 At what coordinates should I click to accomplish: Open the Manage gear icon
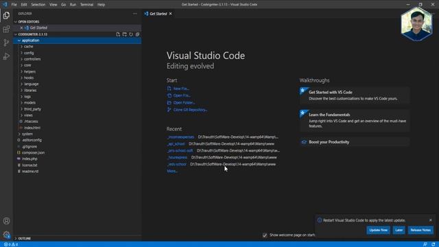(x=6, y=235)
